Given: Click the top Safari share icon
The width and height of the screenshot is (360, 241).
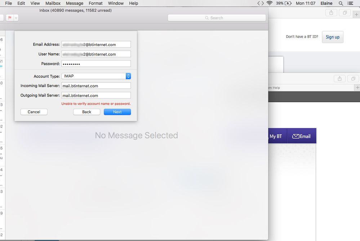Looking at the screenshot, I should [x=331, y=13].
